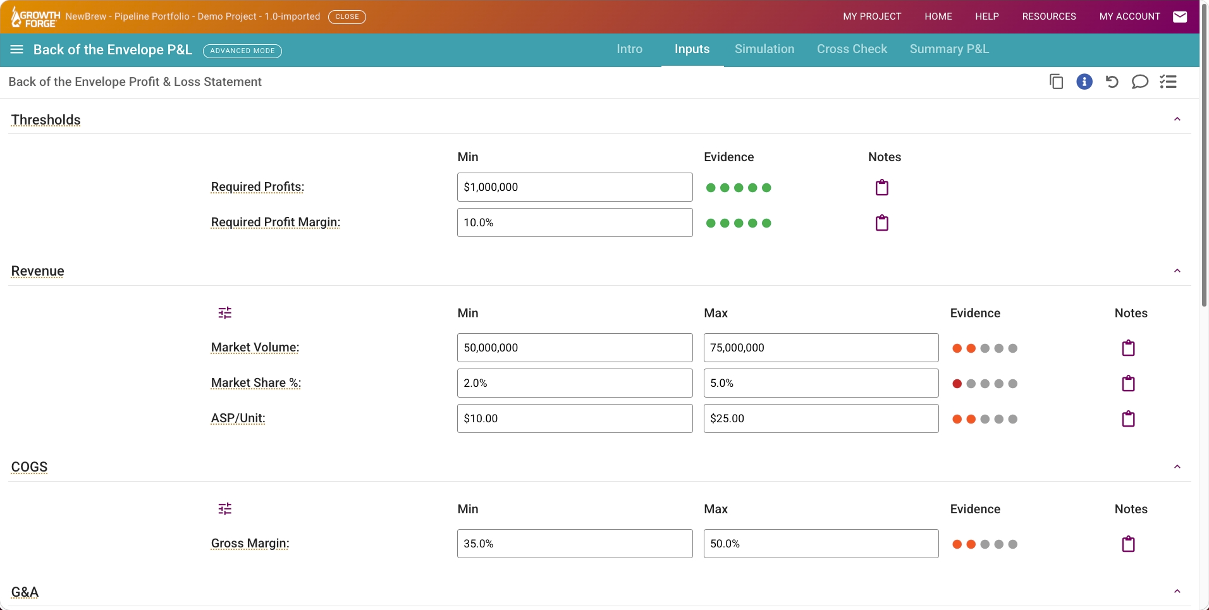Open the blue info icon

tap(1084, 82)
